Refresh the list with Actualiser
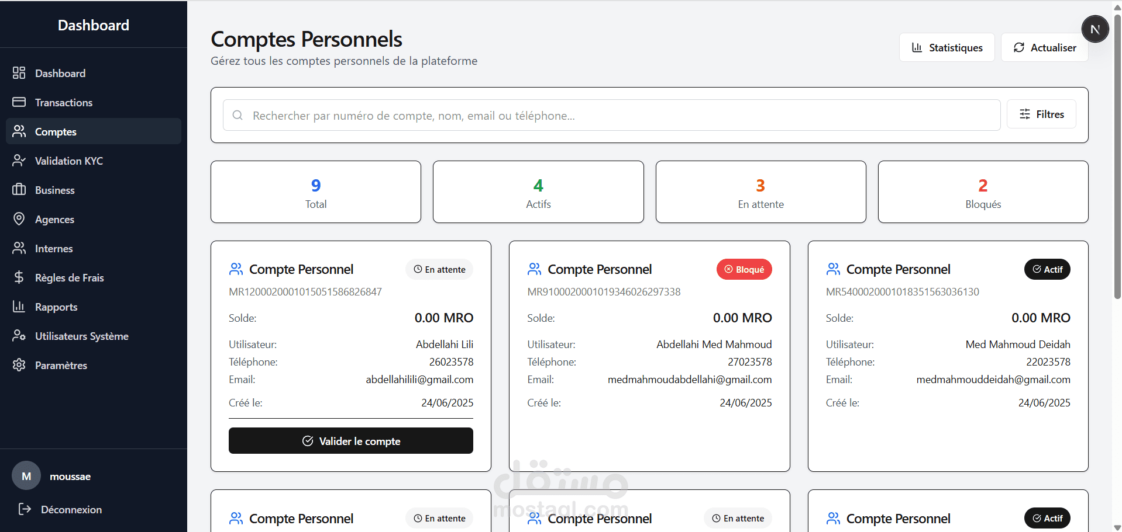 (x=1044, y=47)
